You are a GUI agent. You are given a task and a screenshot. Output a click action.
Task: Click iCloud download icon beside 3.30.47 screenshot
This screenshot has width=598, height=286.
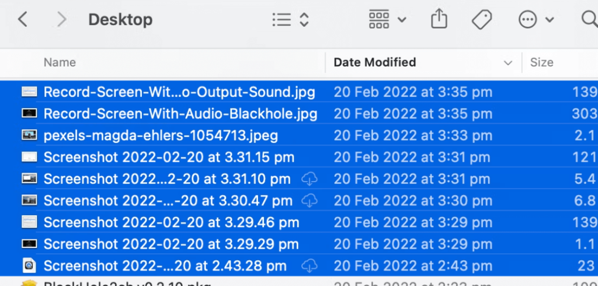pyautogui.click(x=310, y=201)
